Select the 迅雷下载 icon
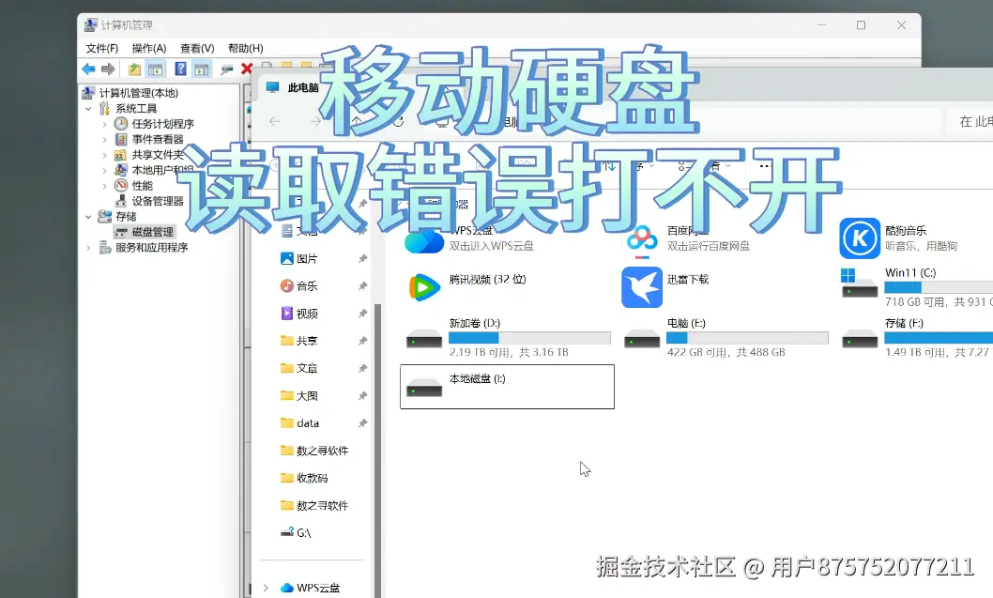Image resolution: width=993 pixels, height=598 pixels. tap(641, 286)
